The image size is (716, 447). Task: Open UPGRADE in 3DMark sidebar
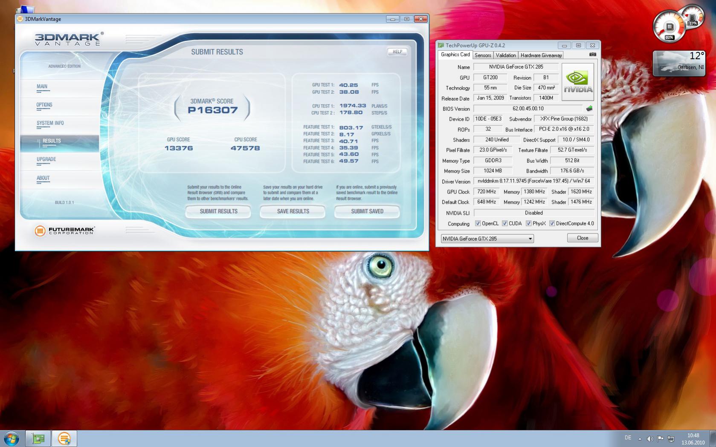(46, 159)
